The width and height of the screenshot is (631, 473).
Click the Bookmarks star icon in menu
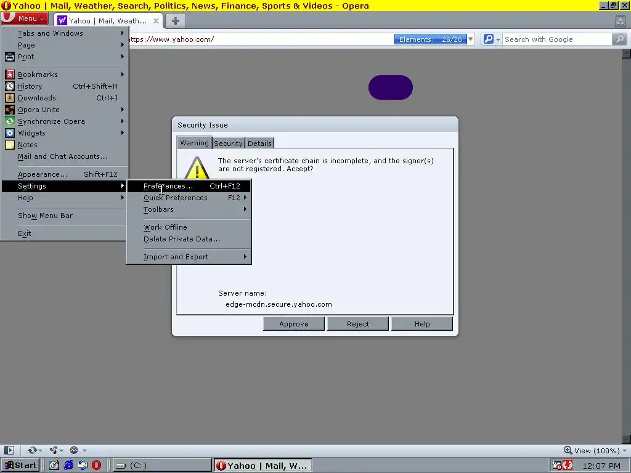click(x=10, y=75)
